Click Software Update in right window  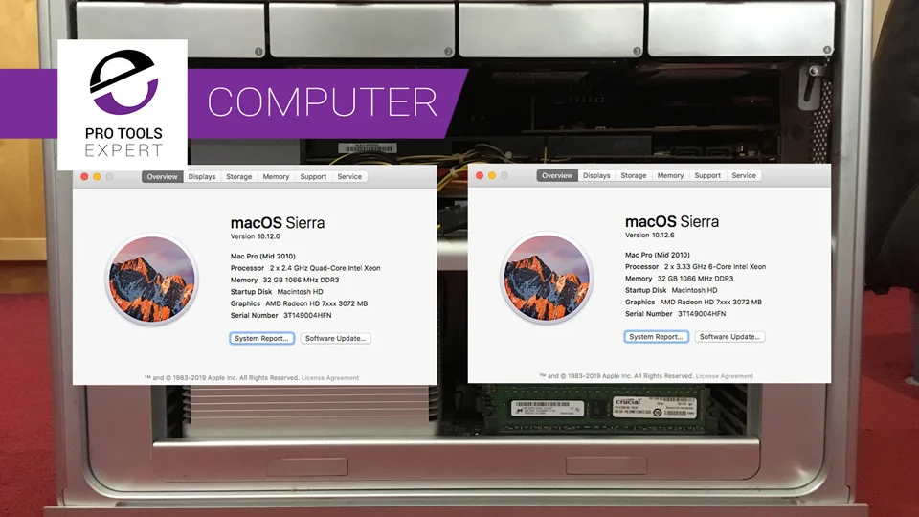point(729,336)
